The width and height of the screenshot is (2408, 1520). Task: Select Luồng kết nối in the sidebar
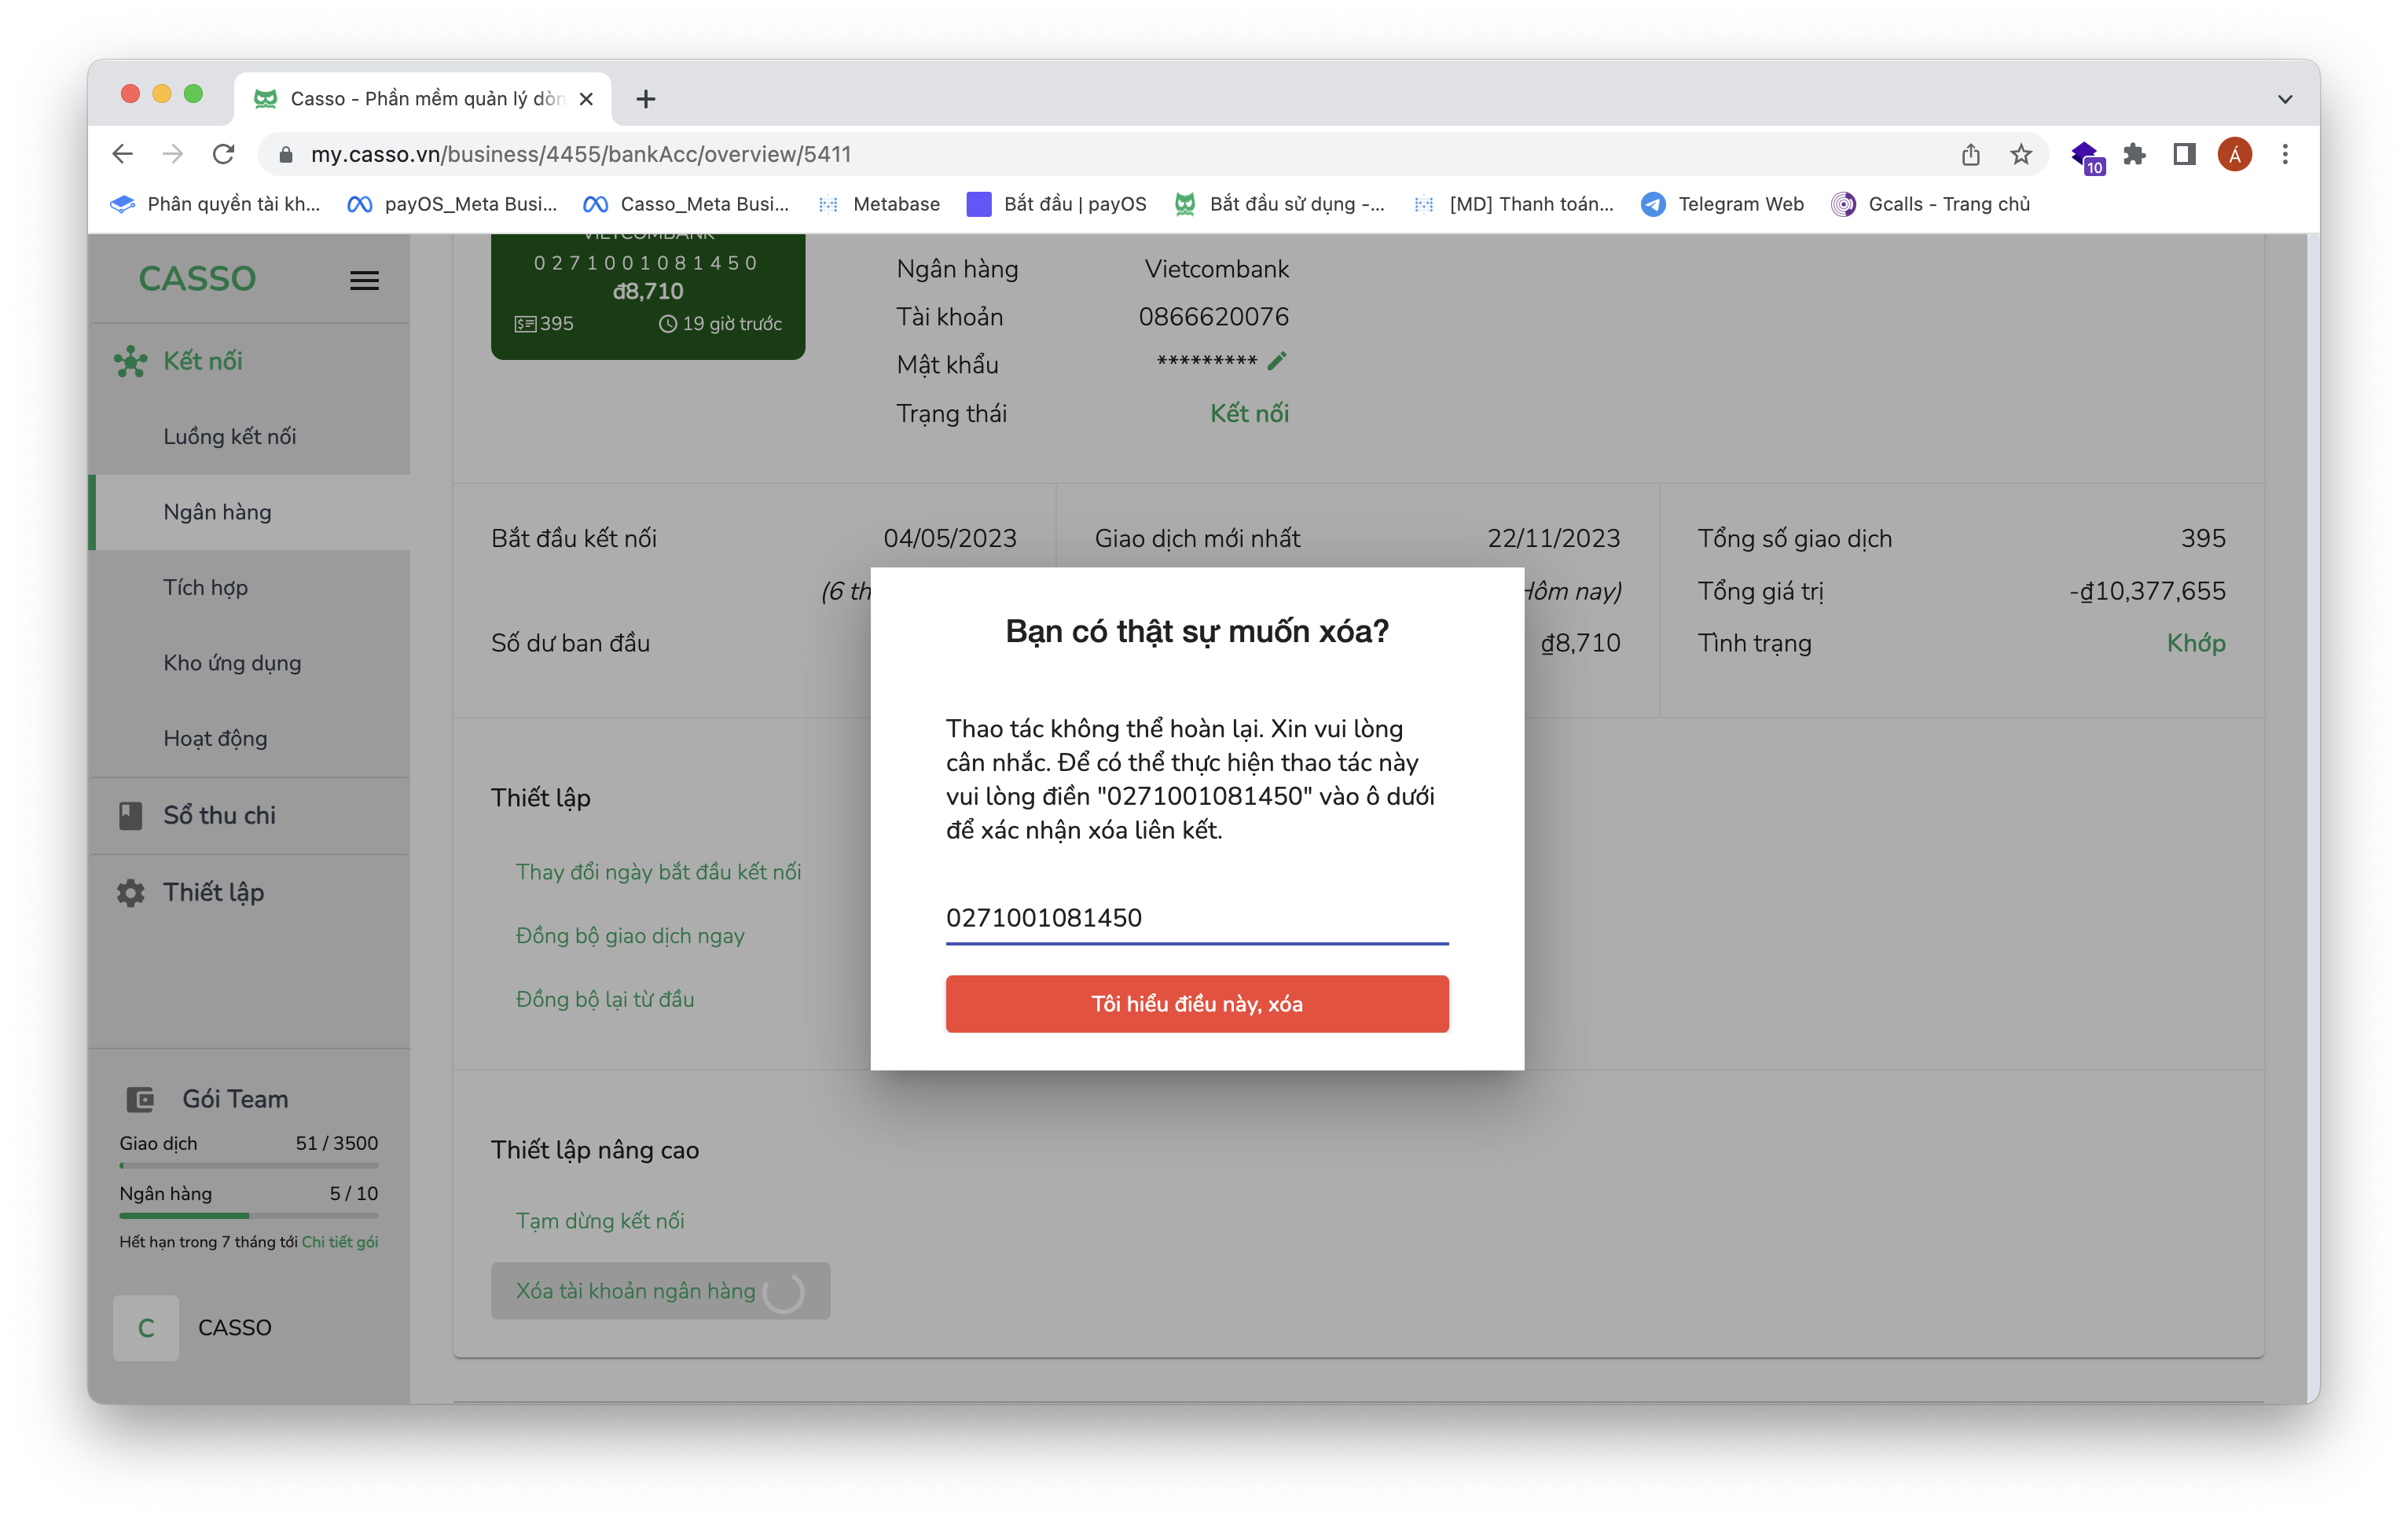[x=229, y=436]
